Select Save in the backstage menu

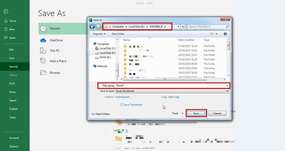tap(12, 58)
